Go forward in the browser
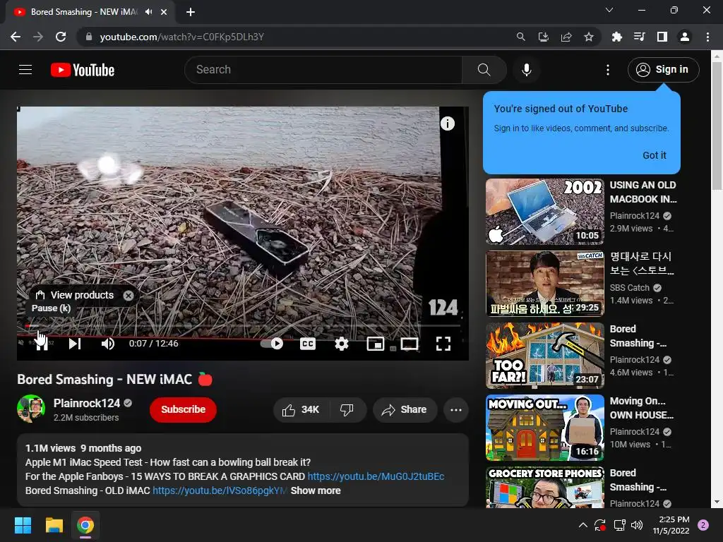This screenshot has height=542, width=723. point(38,37)
